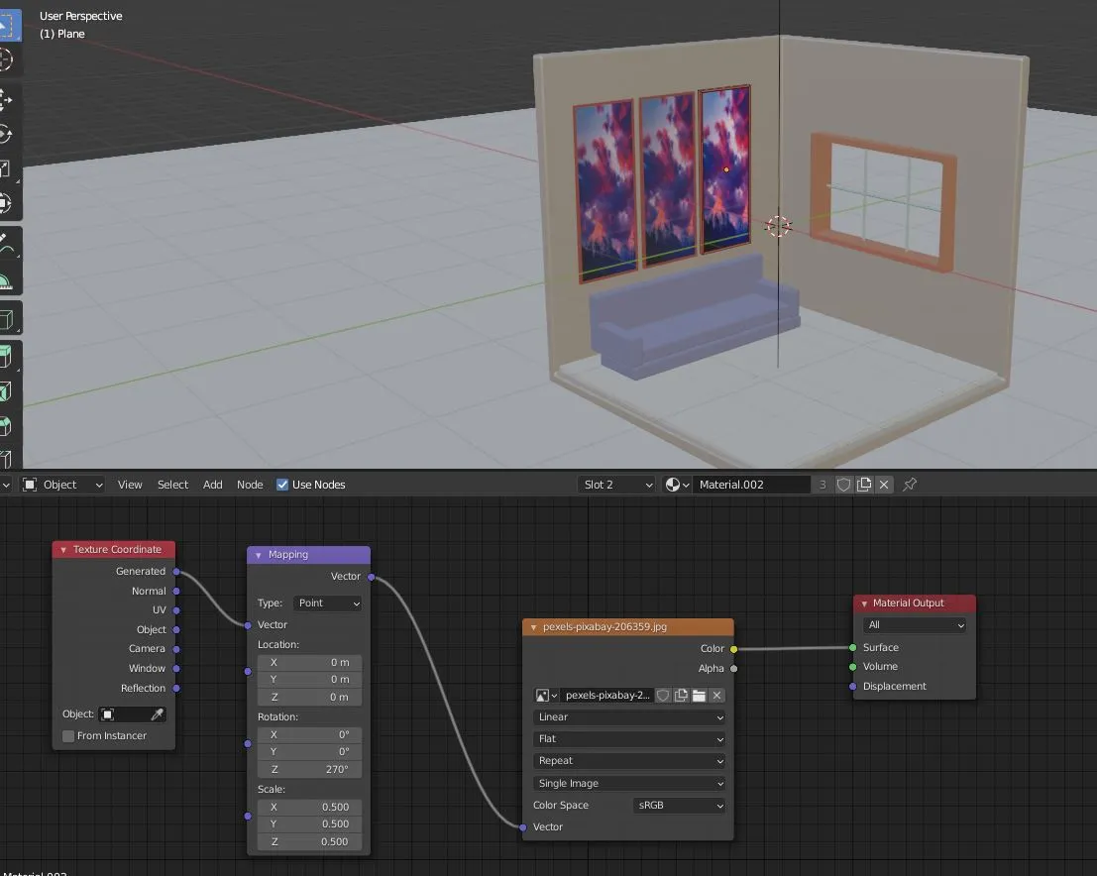Unlink Material.002 with the X icon

(x=884, y=485)
